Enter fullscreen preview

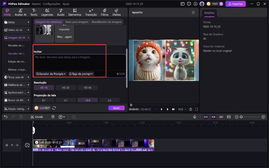(x=196, y=109)
